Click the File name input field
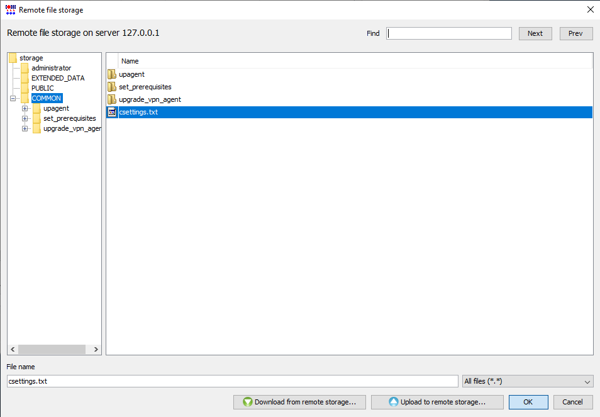 point(232,381)
